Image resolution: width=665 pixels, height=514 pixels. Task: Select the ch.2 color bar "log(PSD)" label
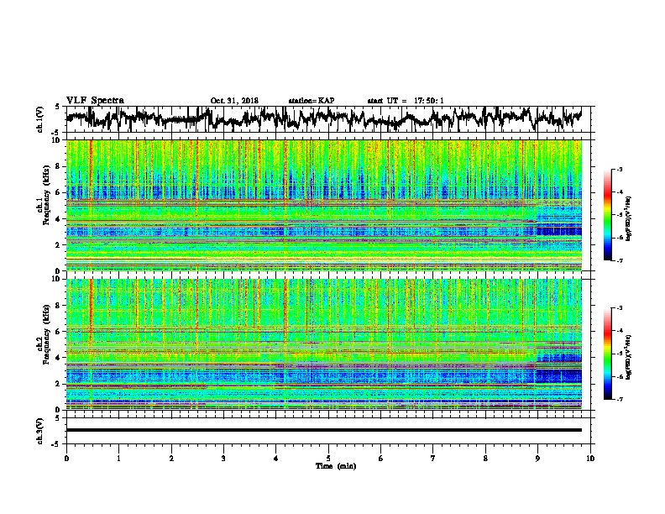pyautogui.click(x=628, y=357)
